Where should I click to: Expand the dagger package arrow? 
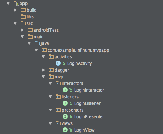point(43,70)
